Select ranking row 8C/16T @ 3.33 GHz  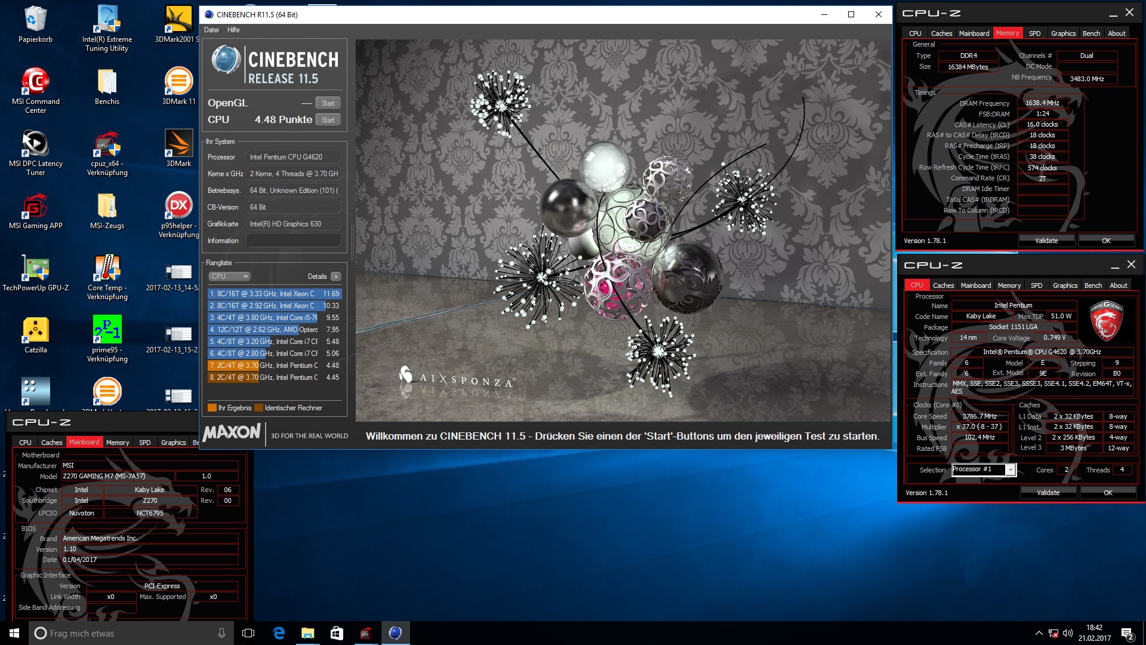[x=275, y=294]
